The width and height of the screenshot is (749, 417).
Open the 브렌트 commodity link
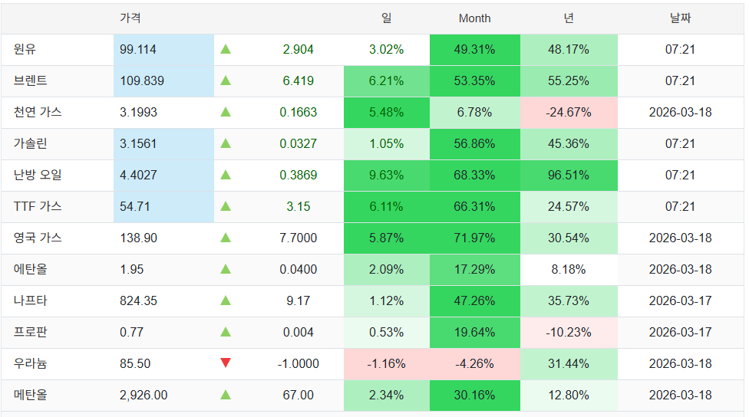(31, 81)
